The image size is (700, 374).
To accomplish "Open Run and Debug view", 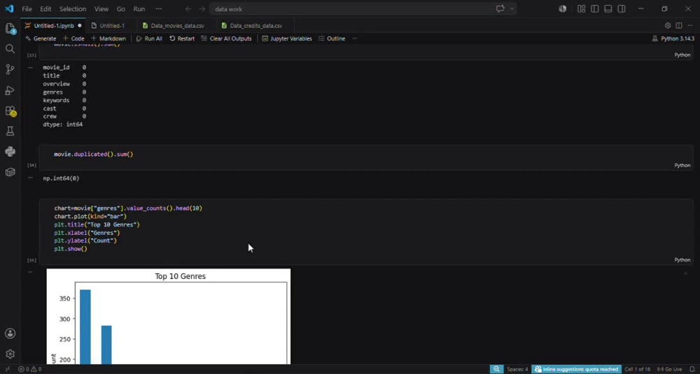I will (x=10, y=90).
